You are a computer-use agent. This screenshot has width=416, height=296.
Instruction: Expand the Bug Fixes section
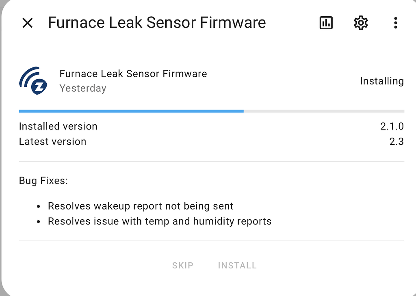coord(43,180)
